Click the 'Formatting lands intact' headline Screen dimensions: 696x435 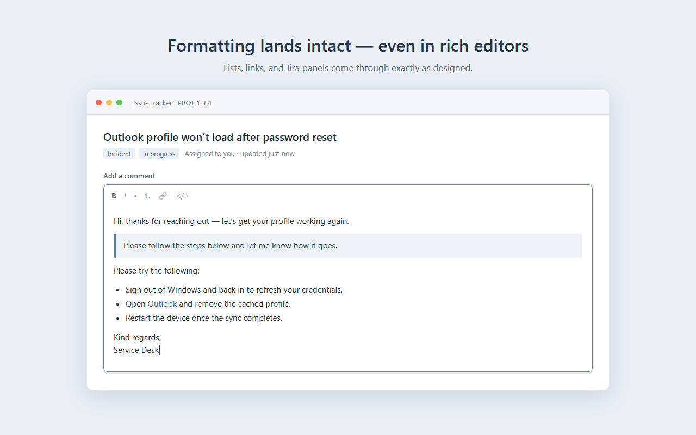348,46
